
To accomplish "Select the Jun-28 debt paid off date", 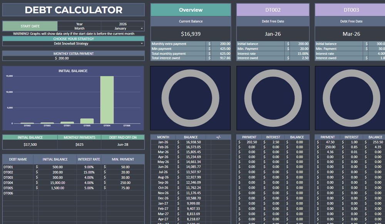I will click(x=122, y=144).
